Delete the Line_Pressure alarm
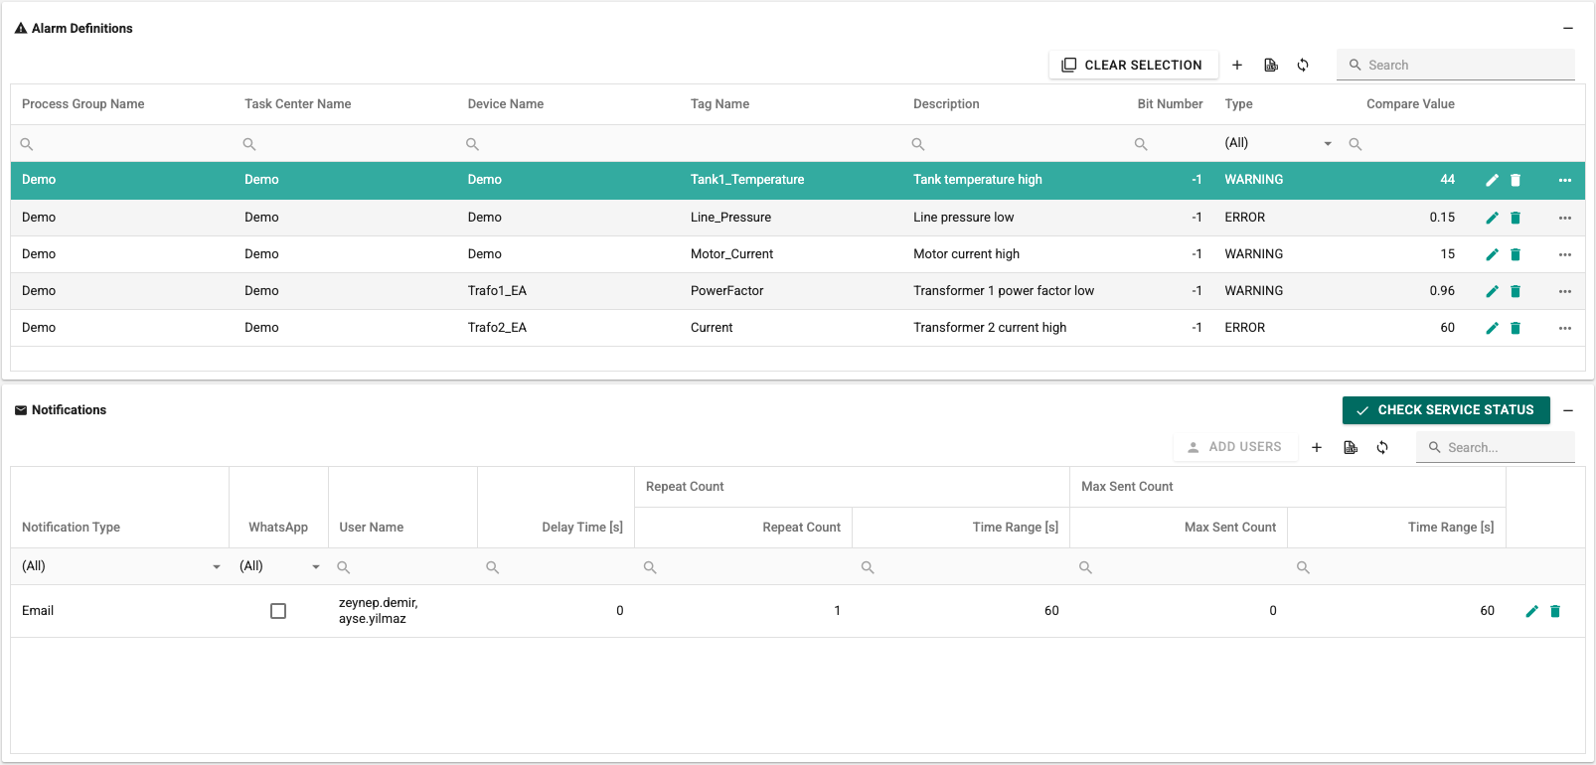The width and height of the screenshot is (1596, 765). pos(1516,218)
